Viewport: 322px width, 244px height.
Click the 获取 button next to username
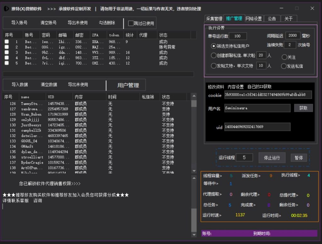(x=303, y=108)
